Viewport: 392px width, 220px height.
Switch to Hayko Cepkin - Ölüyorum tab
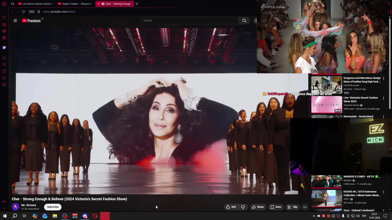[x=75, y=4]
